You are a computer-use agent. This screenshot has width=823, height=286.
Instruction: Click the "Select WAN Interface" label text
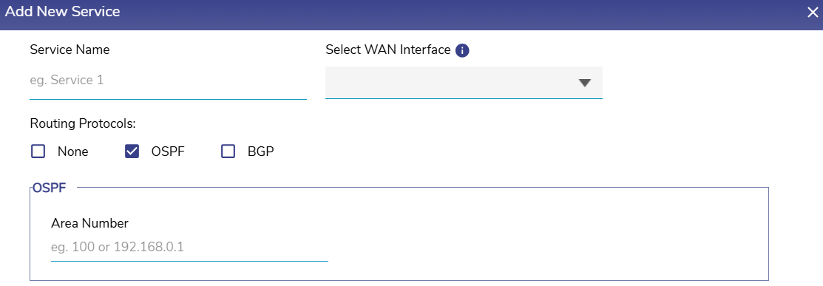(x=388, y=50)
